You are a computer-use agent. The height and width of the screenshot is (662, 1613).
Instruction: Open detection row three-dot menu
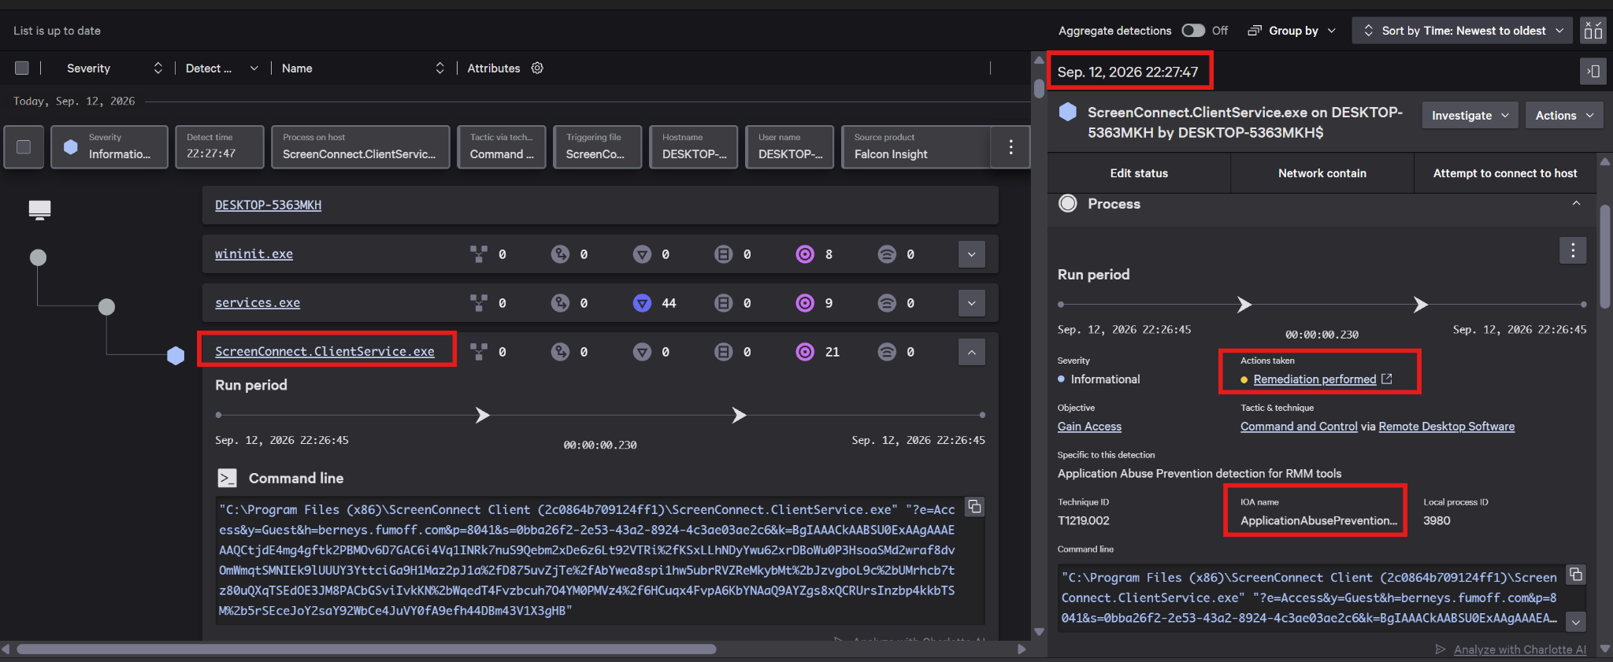1010,147
